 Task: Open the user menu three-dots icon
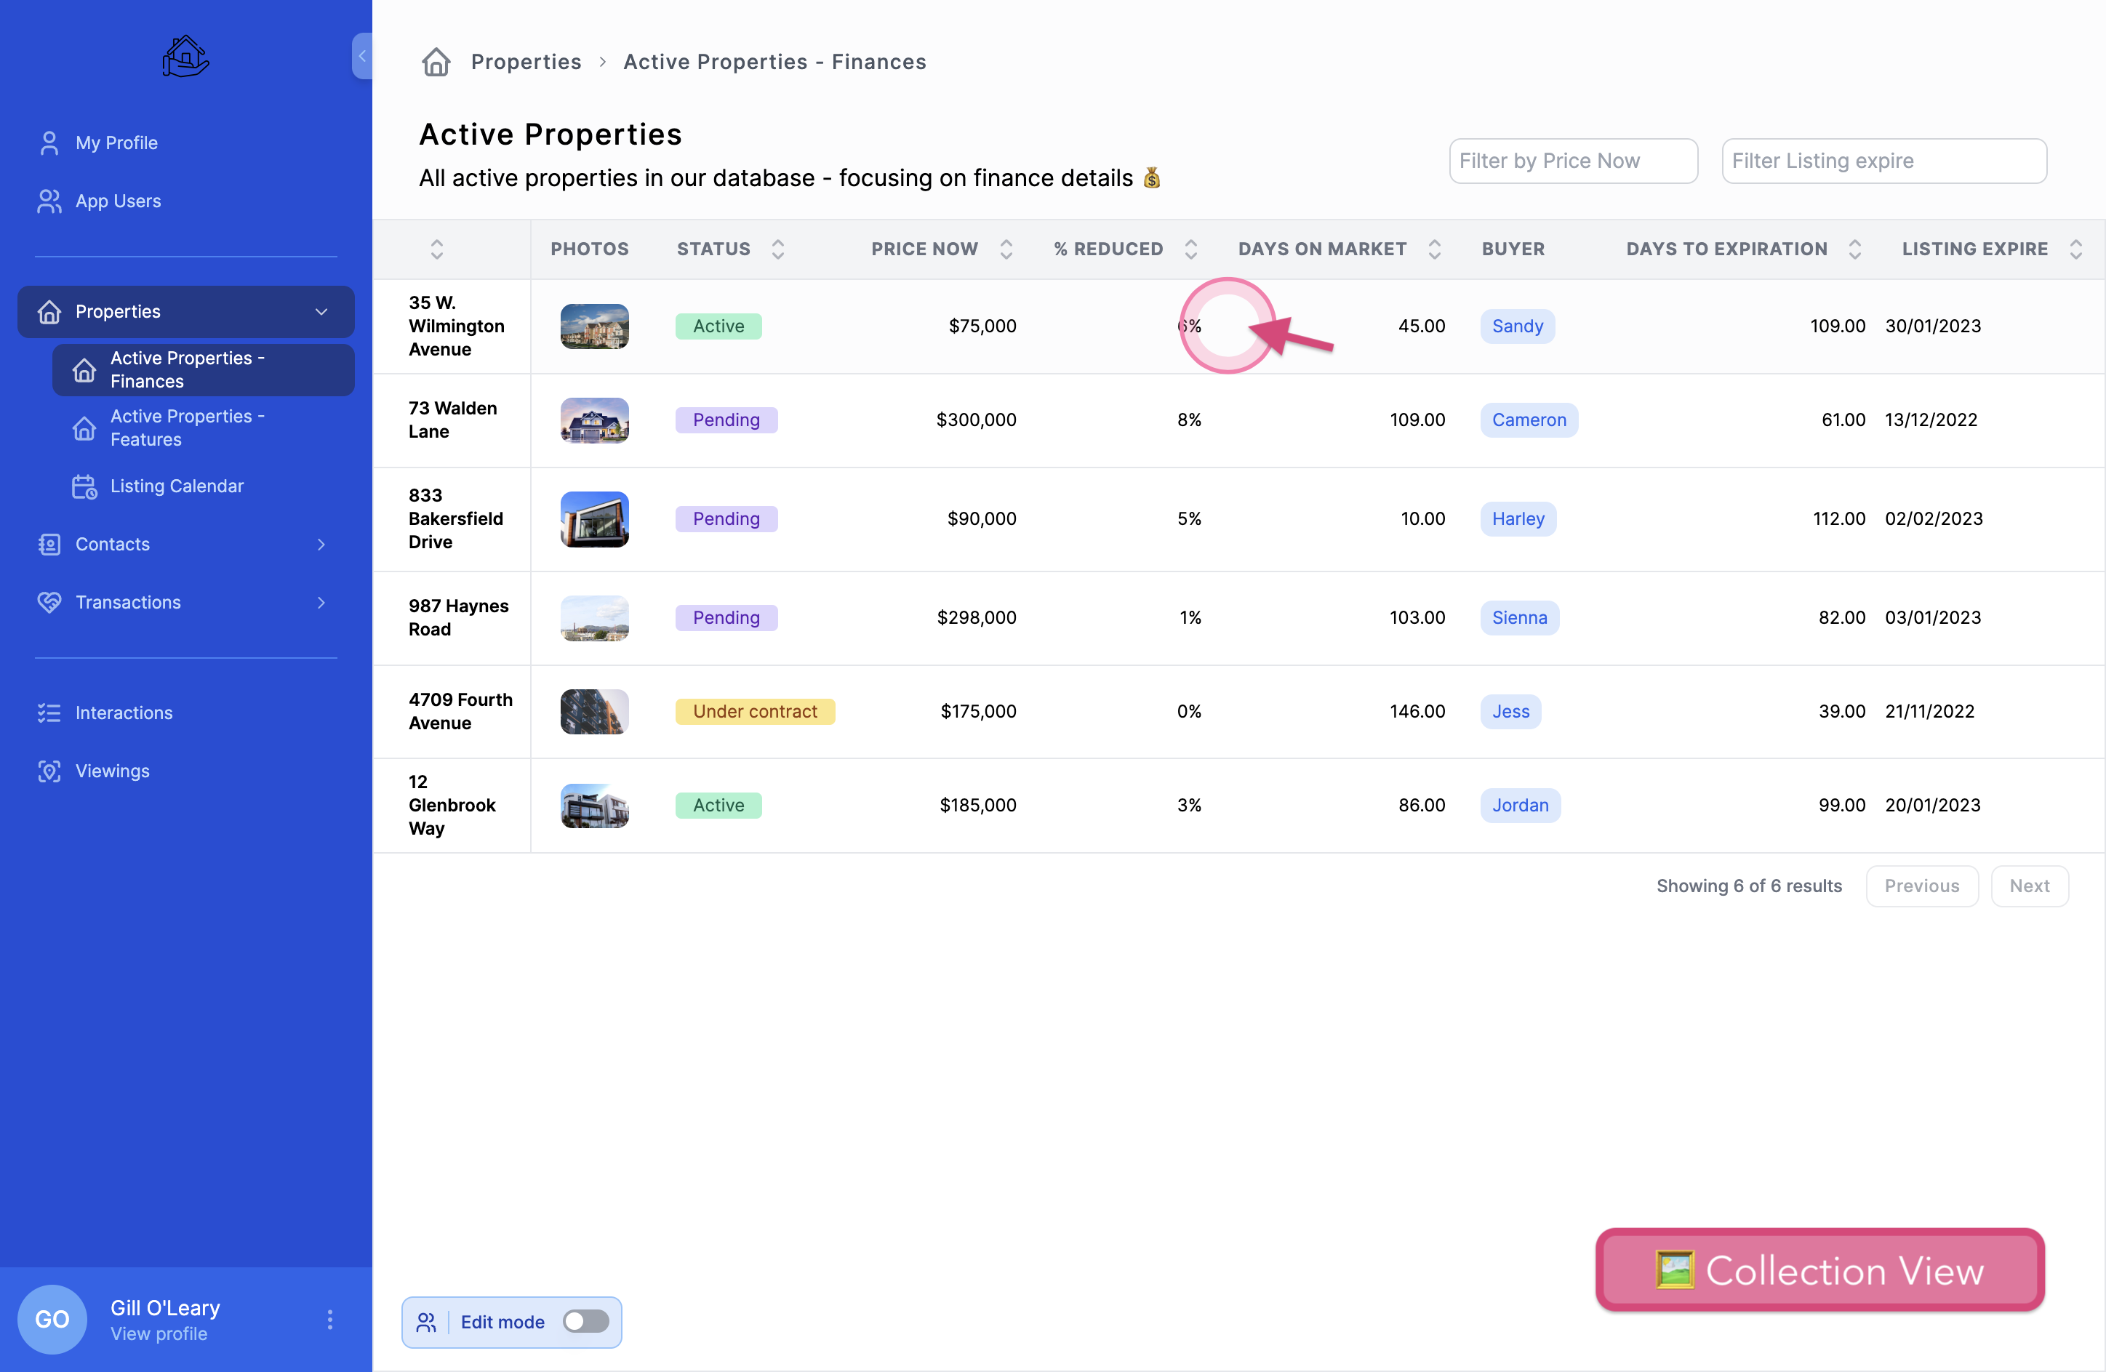[329, 1319]
